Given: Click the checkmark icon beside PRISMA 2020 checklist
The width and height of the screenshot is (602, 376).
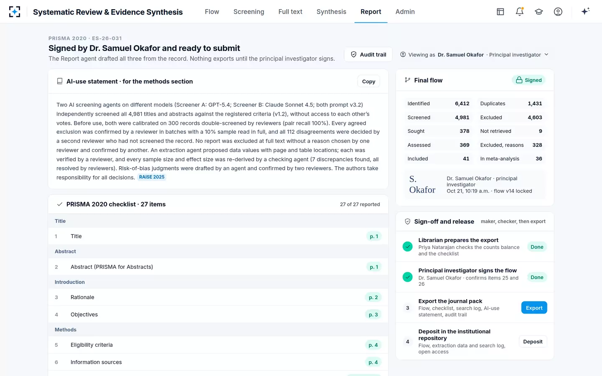Looking at the screenshot, I should (x=60, y=204).
